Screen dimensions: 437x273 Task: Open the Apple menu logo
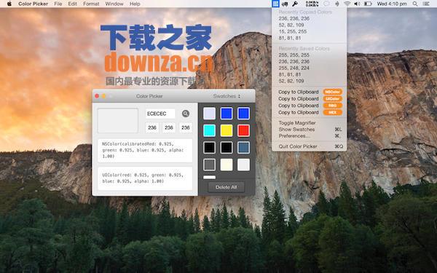[9, 4]
